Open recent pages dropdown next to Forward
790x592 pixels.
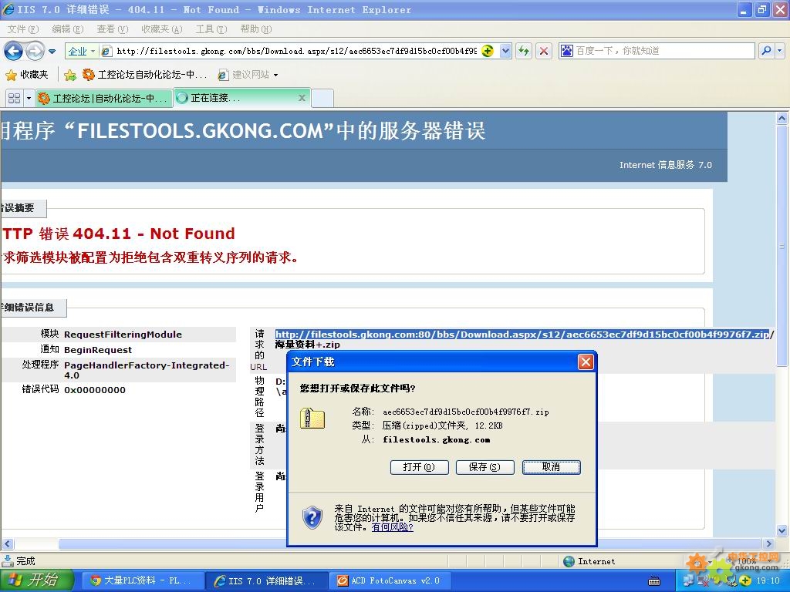pos(52,51)
